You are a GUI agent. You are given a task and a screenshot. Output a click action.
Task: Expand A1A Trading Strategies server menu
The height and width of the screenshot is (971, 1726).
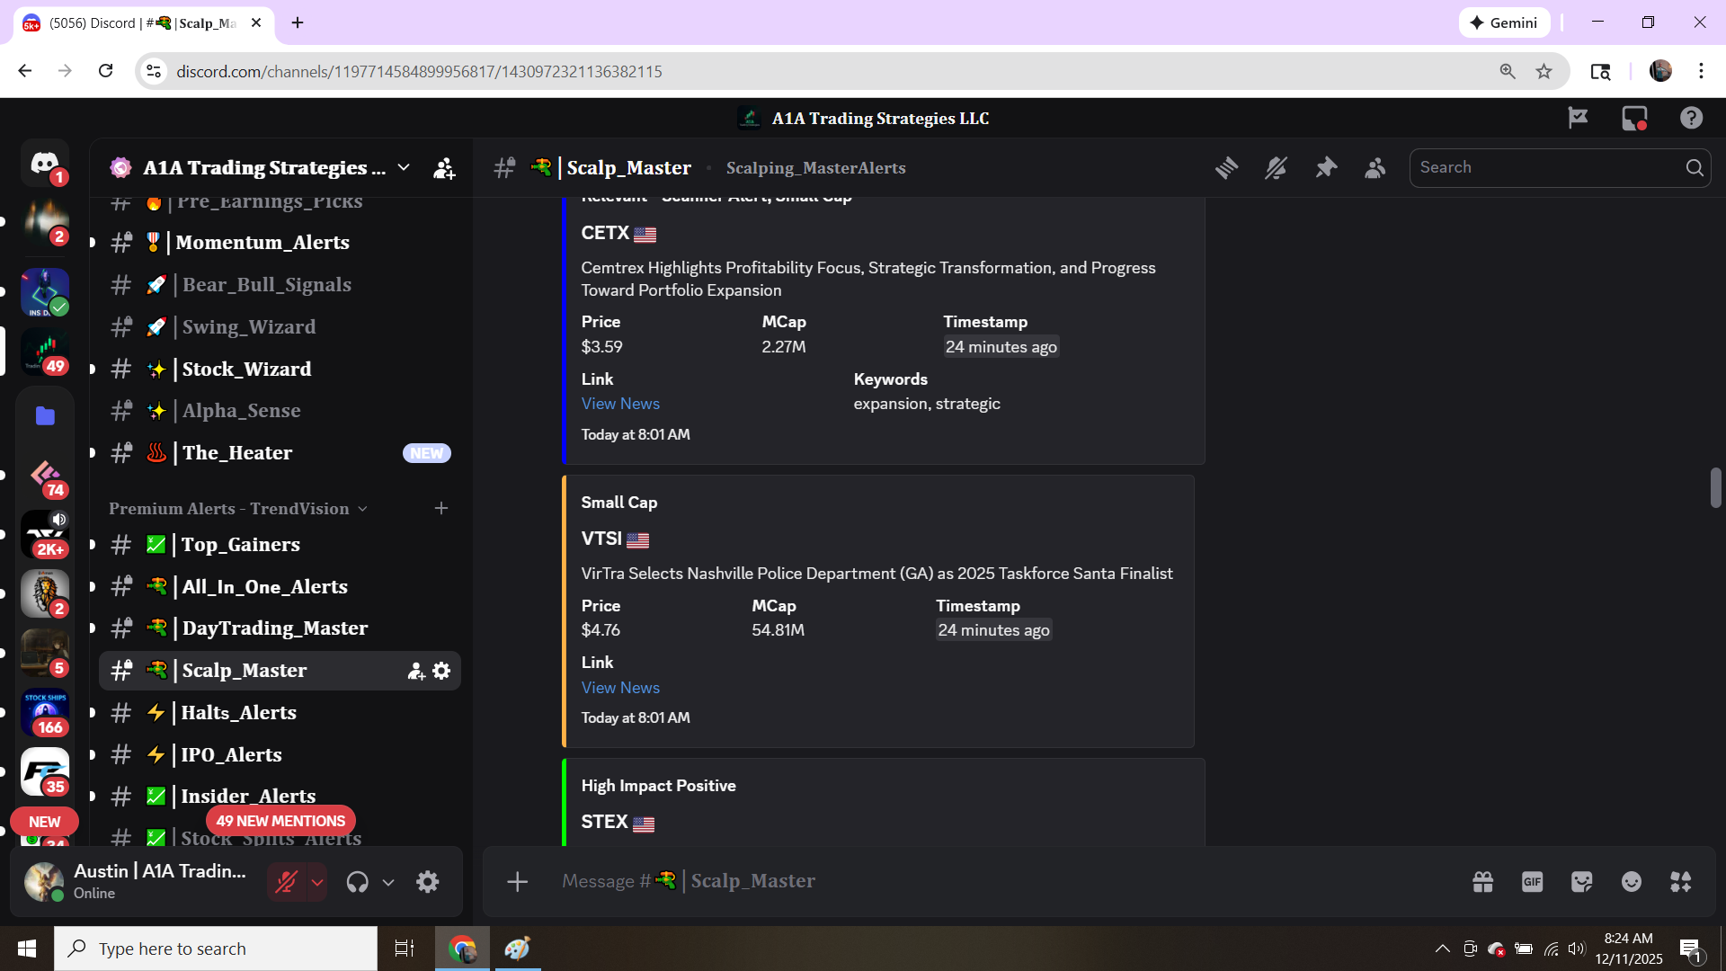tap(404, 167)
